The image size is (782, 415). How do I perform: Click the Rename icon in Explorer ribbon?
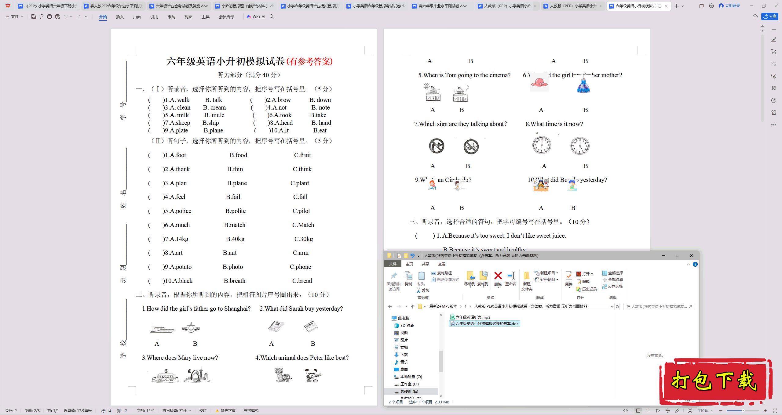point(511,279)
